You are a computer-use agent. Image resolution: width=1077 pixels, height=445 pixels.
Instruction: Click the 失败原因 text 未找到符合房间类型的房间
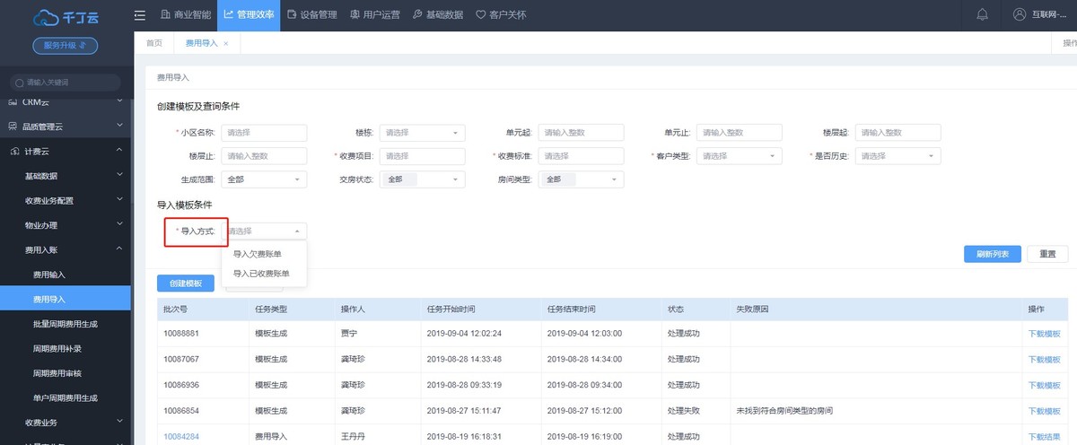(x=784, y=411)
